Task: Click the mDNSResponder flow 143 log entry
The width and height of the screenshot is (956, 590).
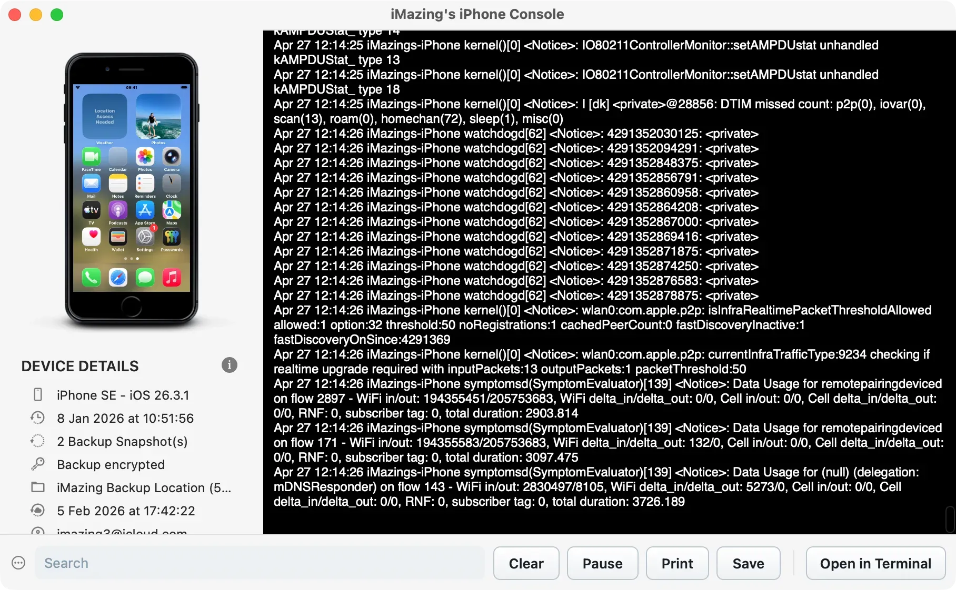Action: [596, 487]
